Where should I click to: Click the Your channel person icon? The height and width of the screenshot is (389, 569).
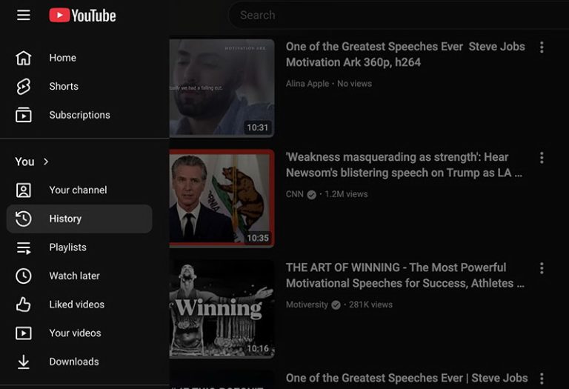[24, 190]
